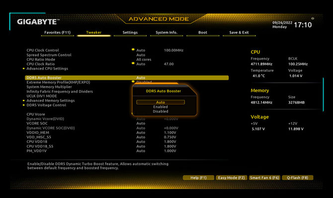
Task: Switch to the Tweaker tab
Action: [x=94, y=33]
